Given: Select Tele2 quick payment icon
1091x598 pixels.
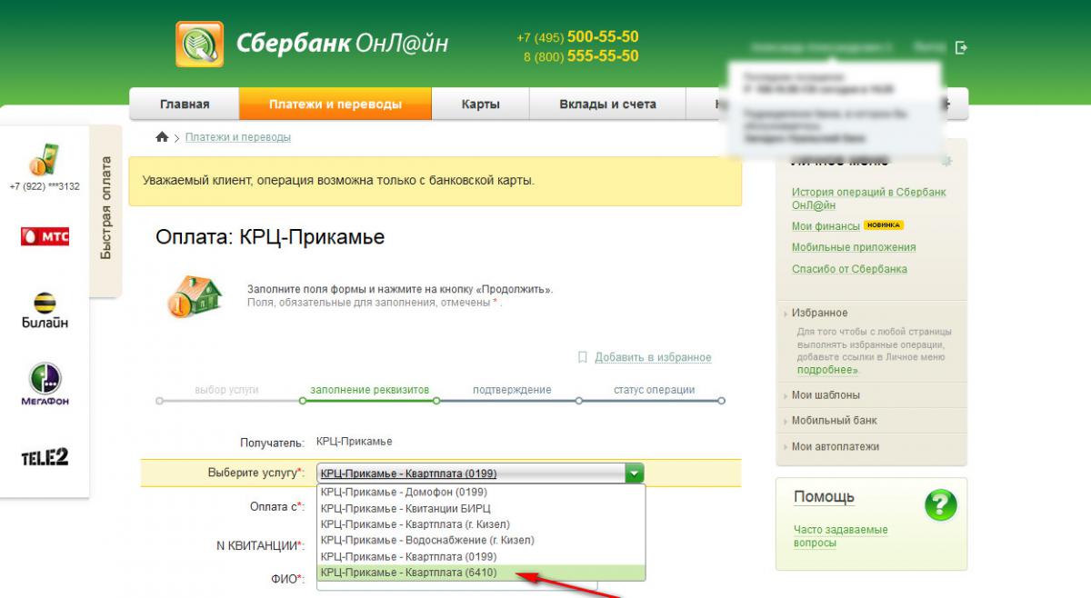Looking at the screenshot, I should click(45, 457).
